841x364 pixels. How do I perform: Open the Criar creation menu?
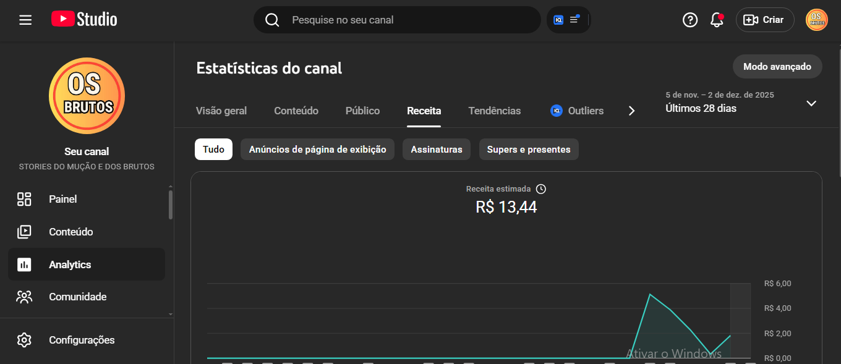coord(765,20)
